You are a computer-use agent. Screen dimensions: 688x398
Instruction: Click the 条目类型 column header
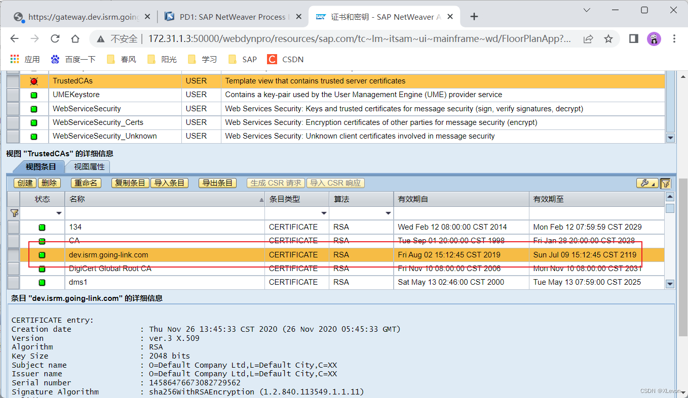pos(297,199)
